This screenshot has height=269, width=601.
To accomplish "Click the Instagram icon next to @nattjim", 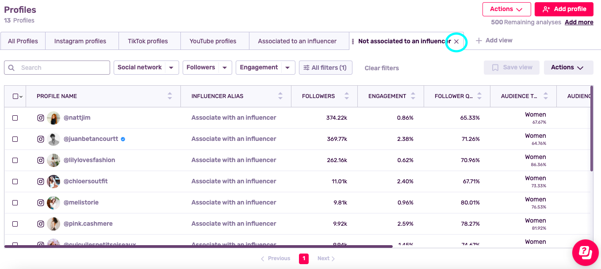I will (41, 118).
